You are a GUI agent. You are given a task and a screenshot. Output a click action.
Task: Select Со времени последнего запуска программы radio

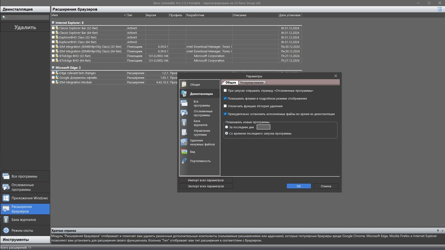(227, 133)
